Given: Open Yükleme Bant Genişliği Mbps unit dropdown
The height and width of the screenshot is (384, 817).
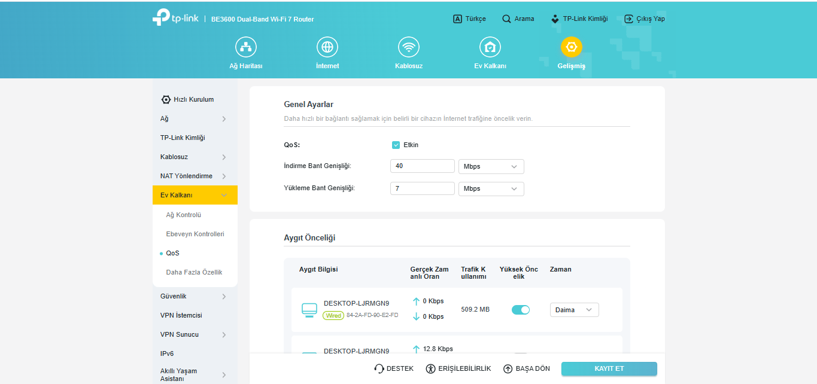Looking at the screenshot, I should point(491,188).
